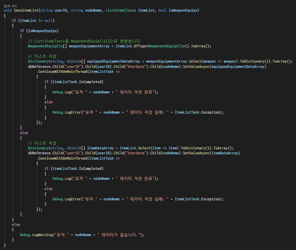Viewport: 296px width, 250px height.
Task: Click the userID parameter in the method signature
Action: pyautogui.click(x=61, y=10)
